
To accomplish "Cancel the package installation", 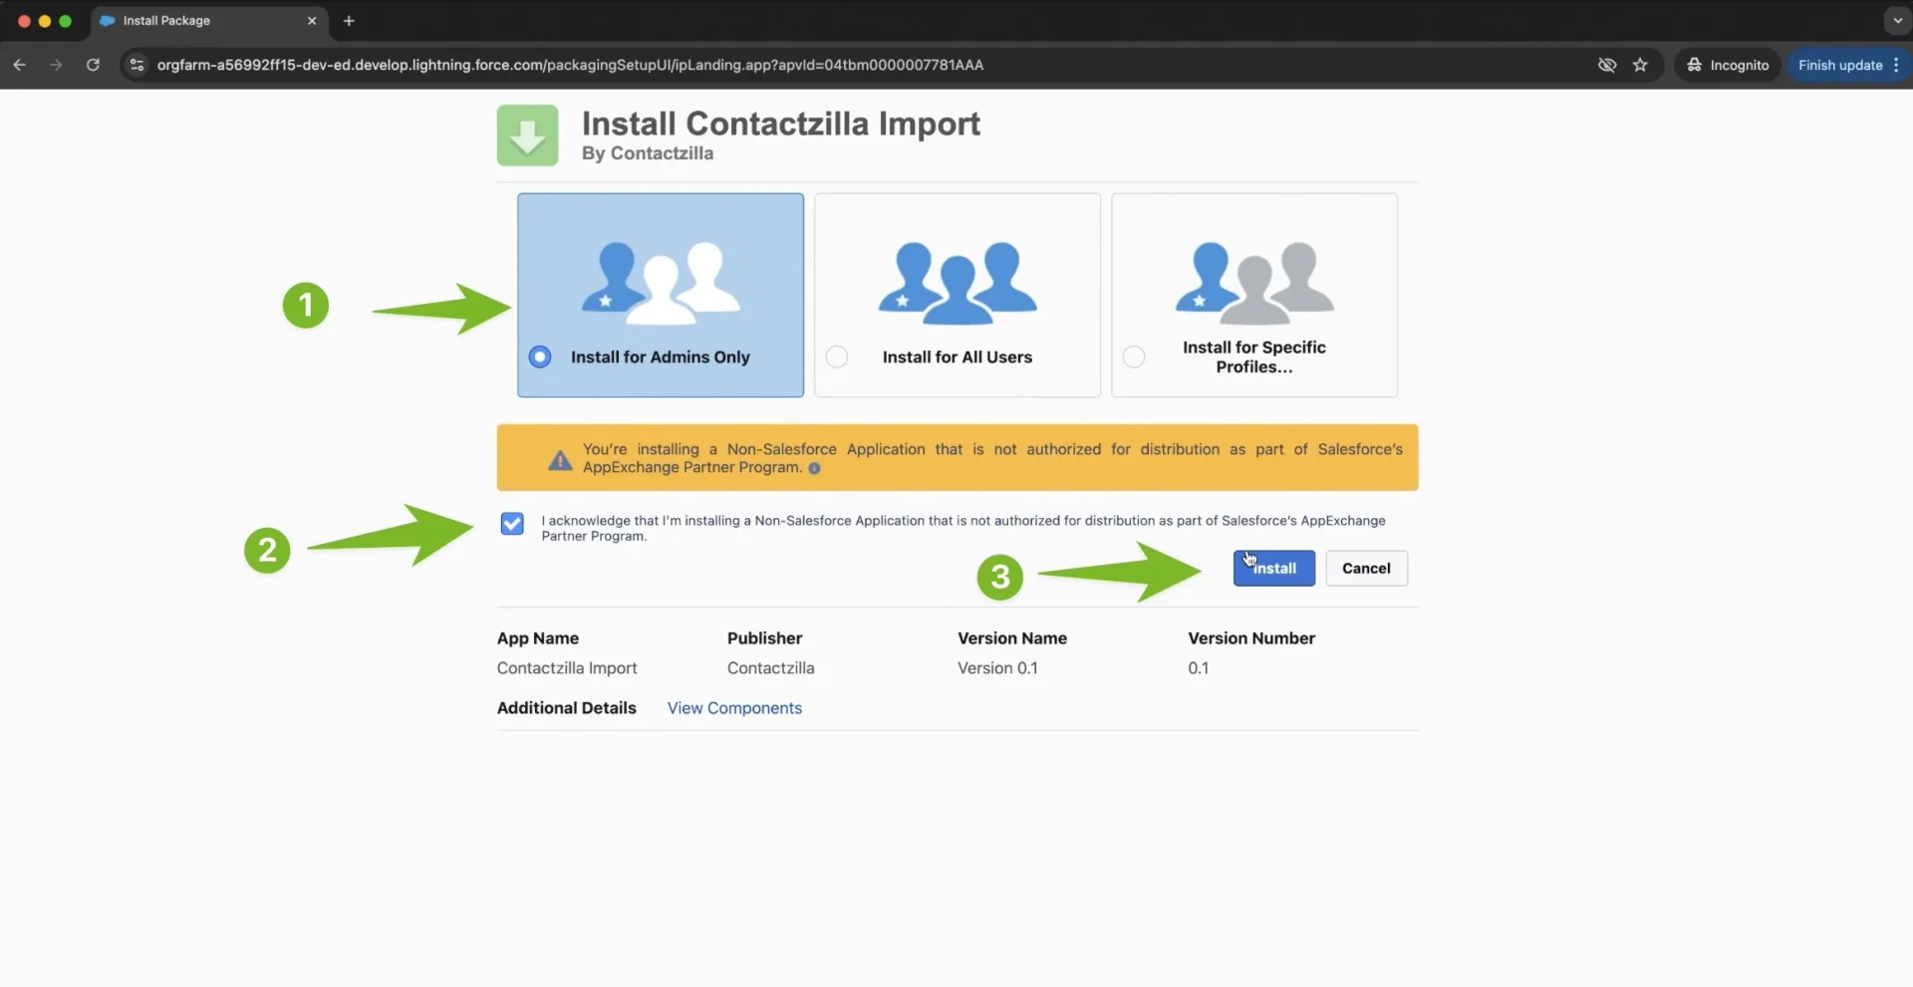I will 1366,568.
